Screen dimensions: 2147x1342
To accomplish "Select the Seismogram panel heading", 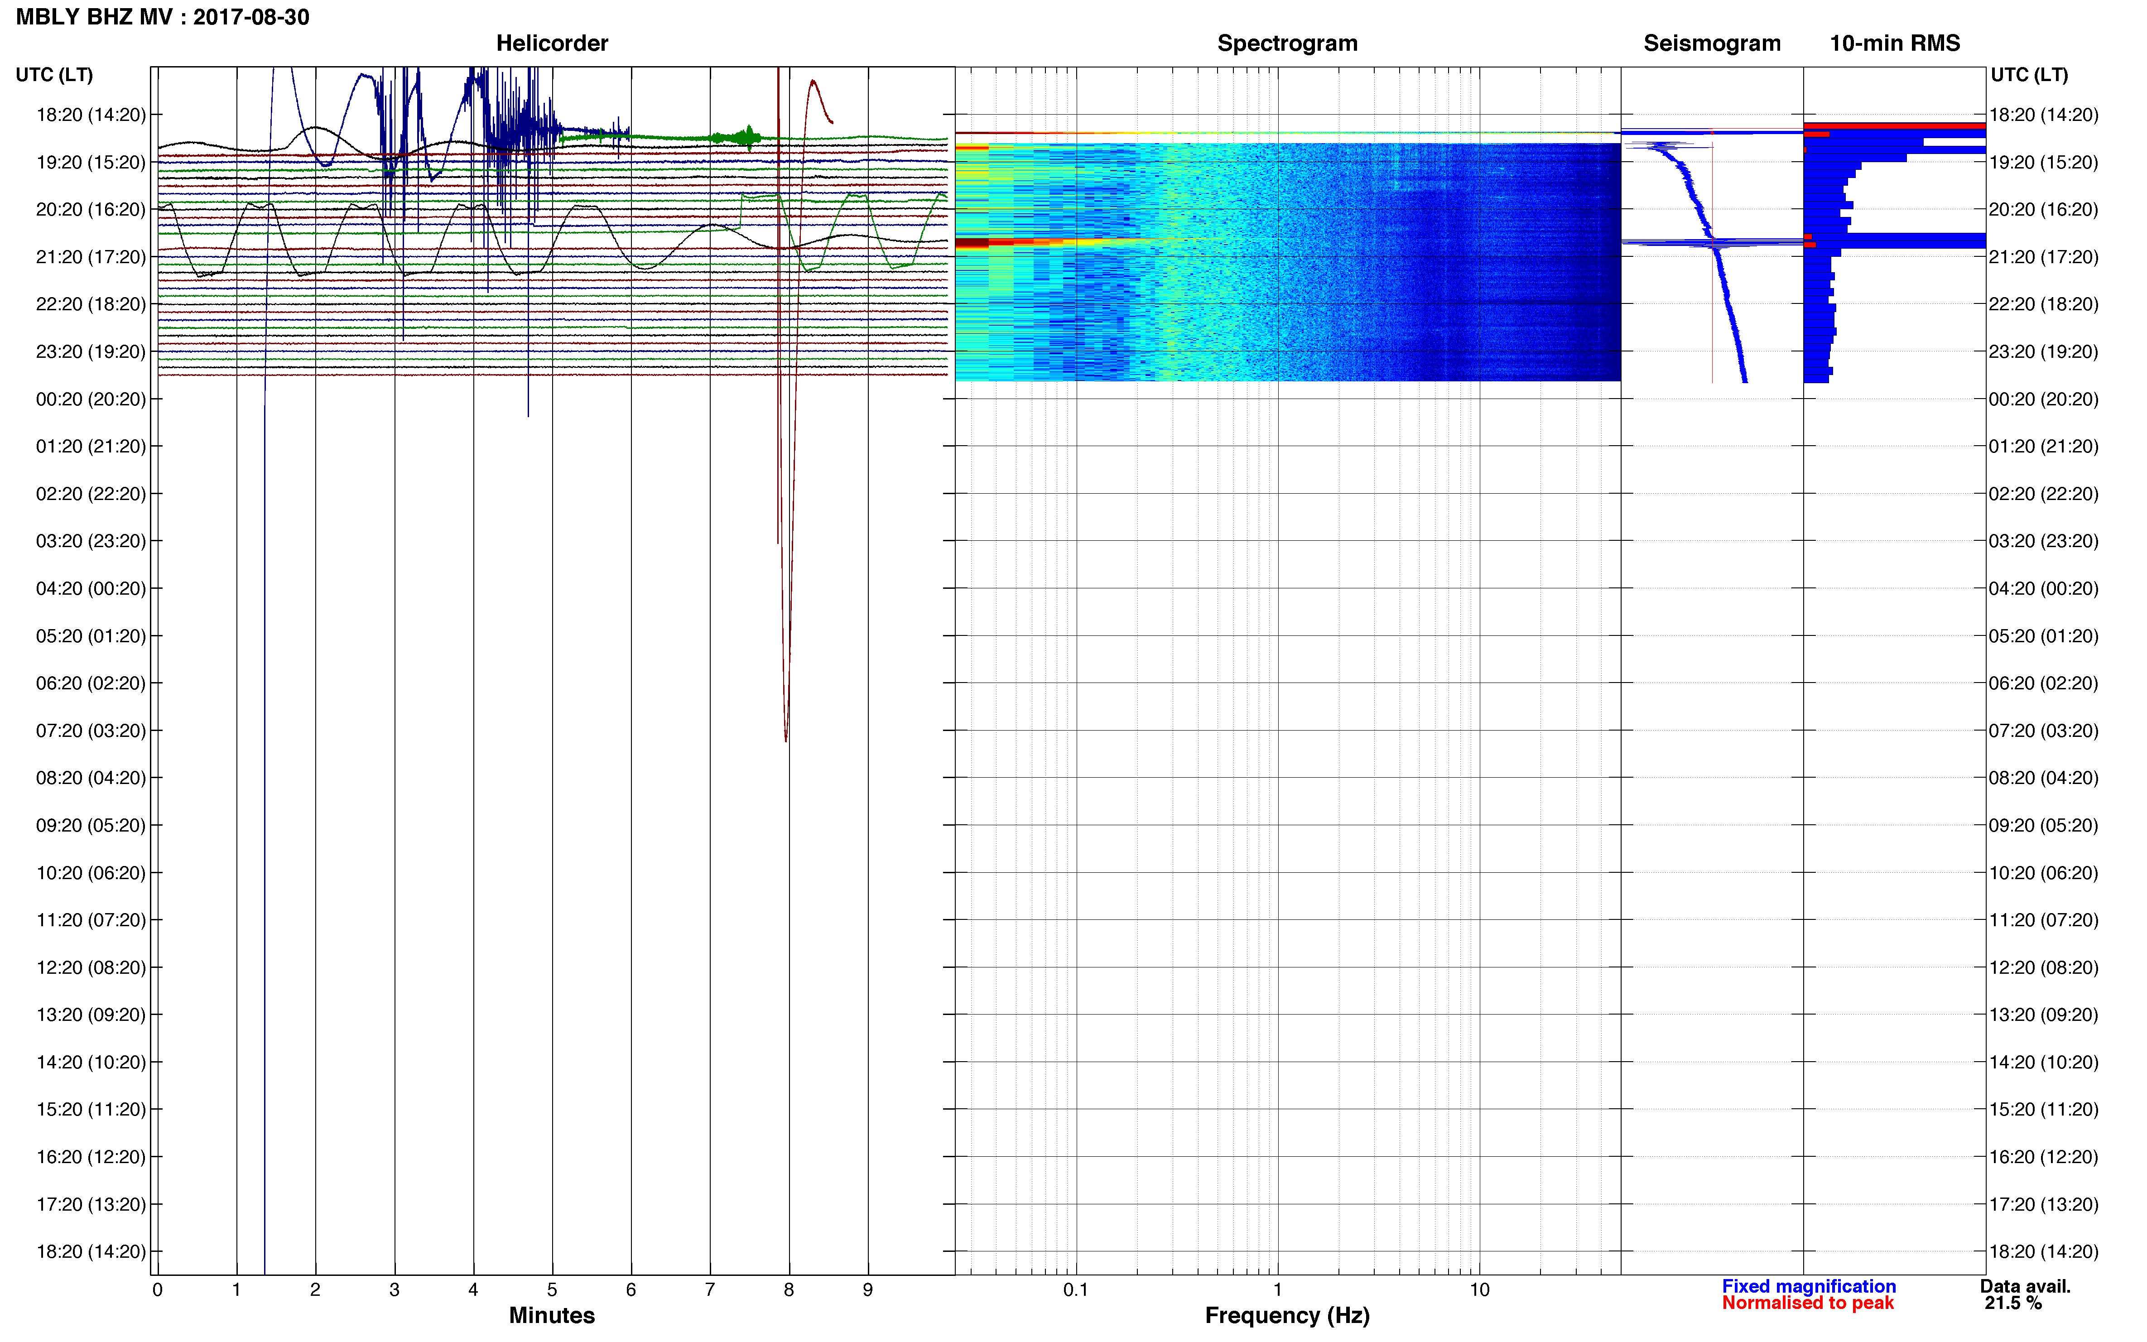I will point(1711,43).
